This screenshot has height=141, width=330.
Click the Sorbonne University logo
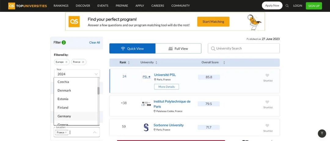[x=146, y=127]
